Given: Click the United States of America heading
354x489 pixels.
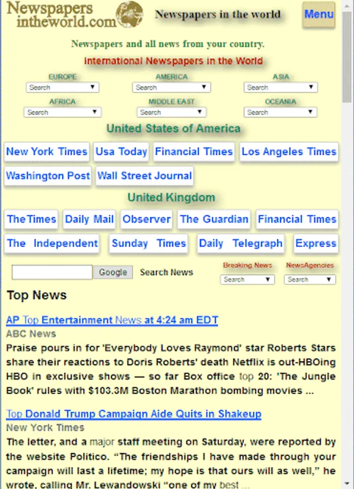Looking at the screenshot, I should click(174, 128).
